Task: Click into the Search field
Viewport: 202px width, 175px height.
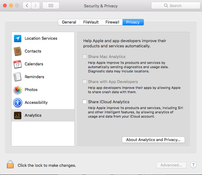Action: point(176,5)
